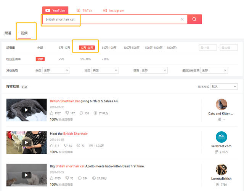Choose the 5%-10% fan engagement filter
244x191 pixels.
[85, 59]
